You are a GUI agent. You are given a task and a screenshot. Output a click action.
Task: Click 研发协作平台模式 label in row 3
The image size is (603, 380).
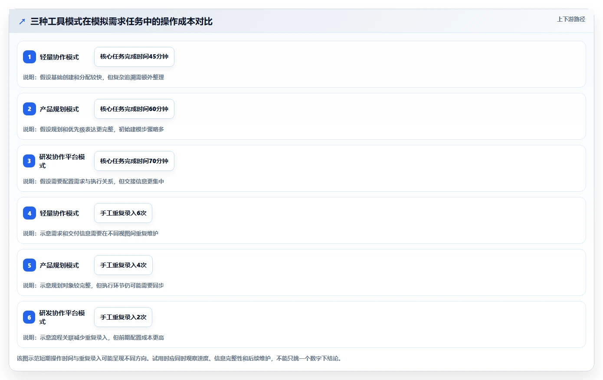[62, 161]
